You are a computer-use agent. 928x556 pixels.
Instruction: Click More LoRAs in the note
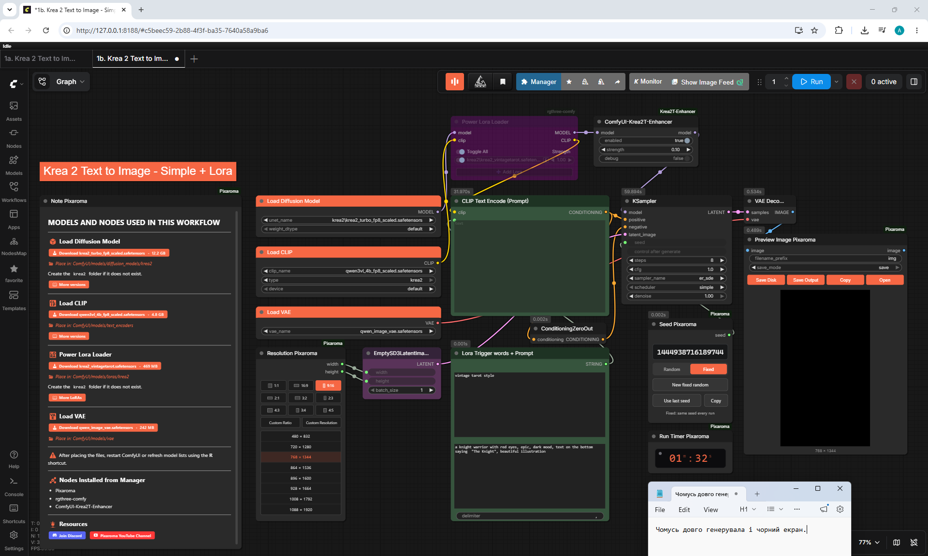click(x=67, y=398)
